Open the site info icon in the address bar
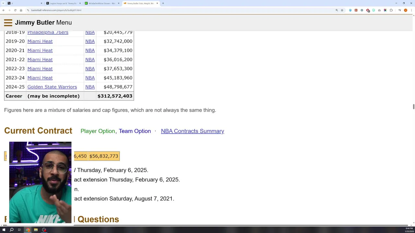The width and height of the screenshot is (415, 233). tap(28, 10)
